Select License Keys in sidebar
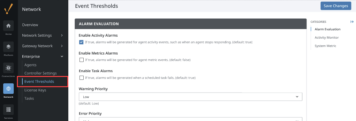Viewport: 356px width, 121px height. pos(35,90)
